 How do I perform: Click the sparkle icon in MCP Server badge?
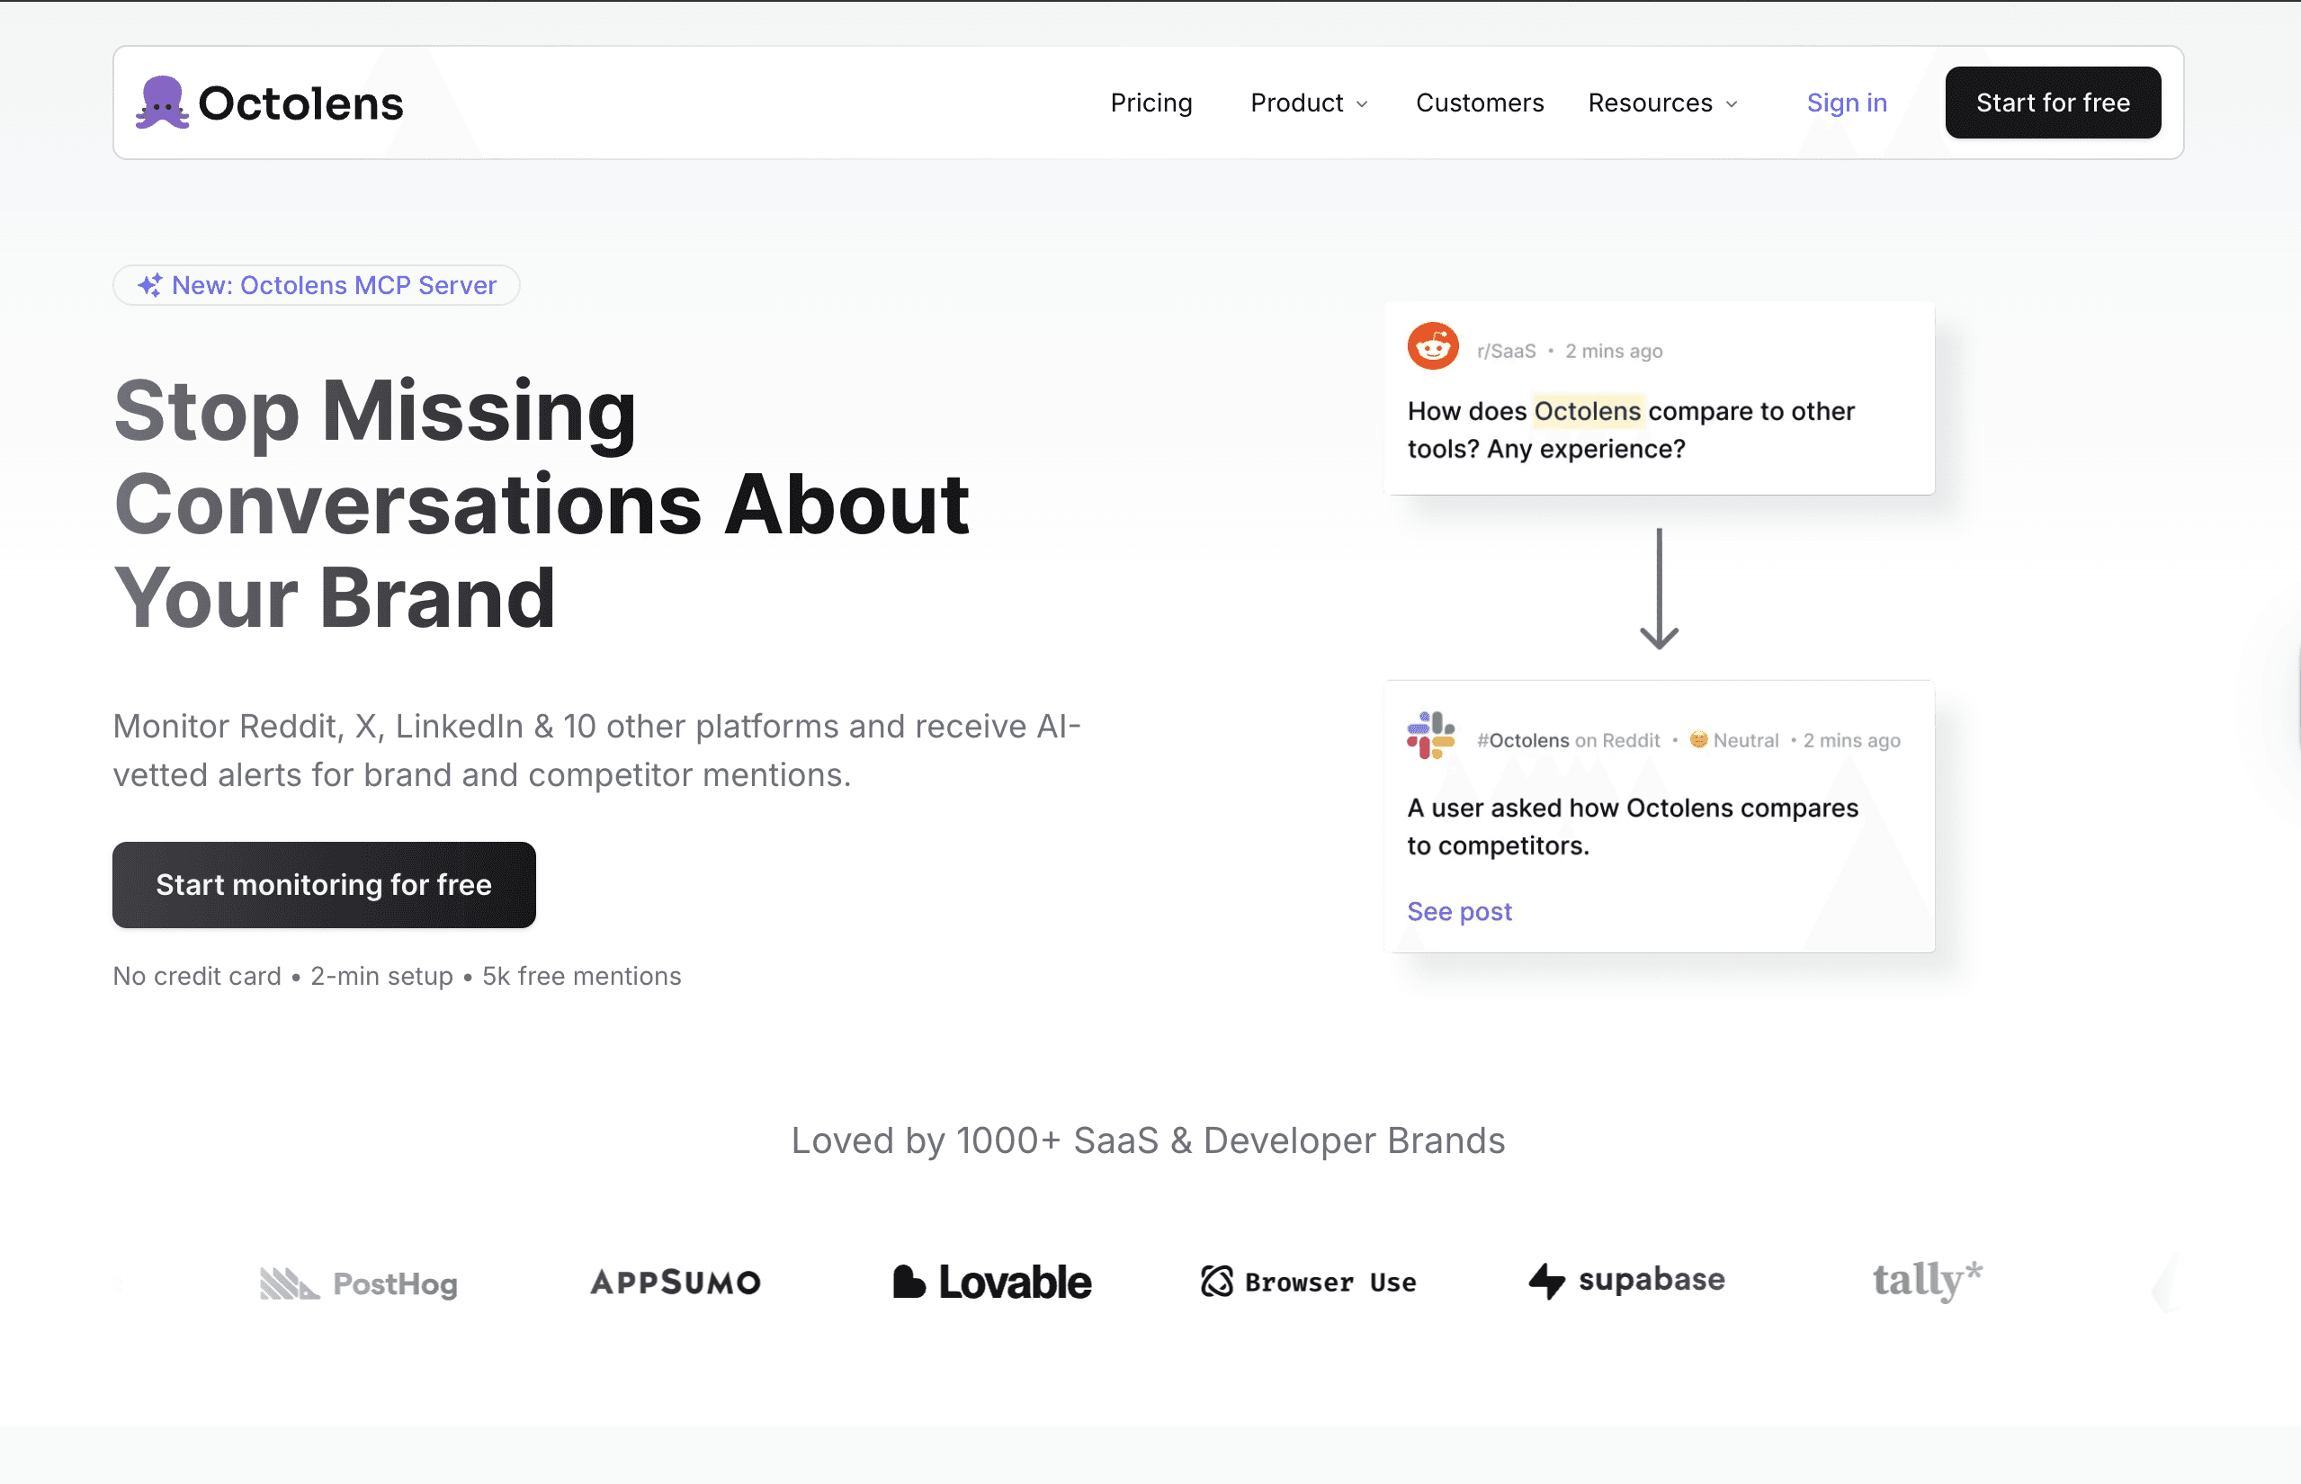point(149,285)
